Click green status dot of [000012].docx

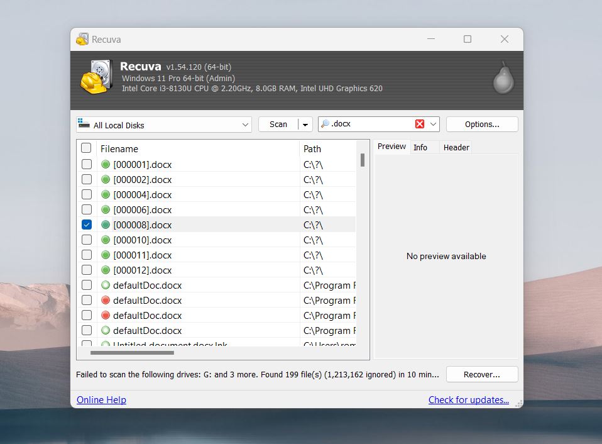(x=106, y=270)
